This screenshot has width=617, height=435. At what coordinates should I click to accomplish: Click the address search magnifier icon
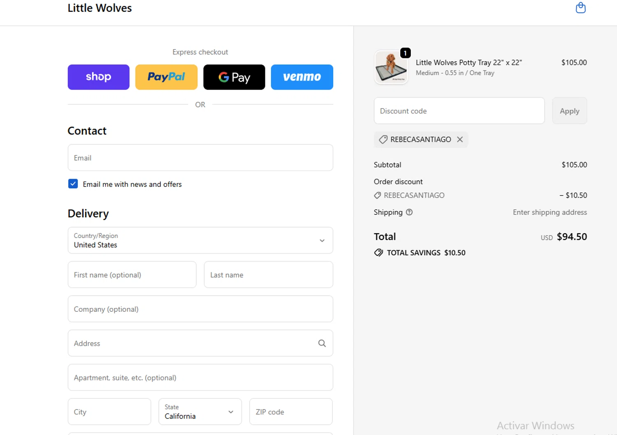coord(322,343)
